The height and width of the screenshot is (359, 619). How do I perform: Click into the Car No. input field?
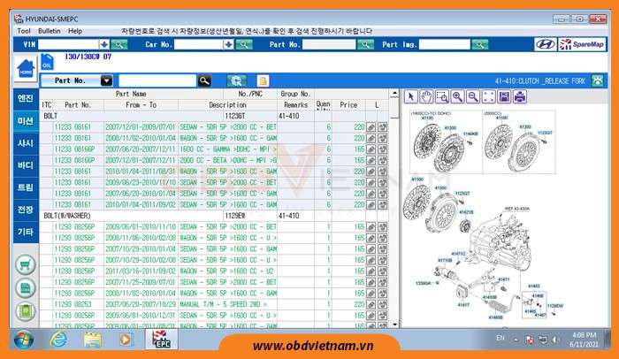click(x=199, y=44)
